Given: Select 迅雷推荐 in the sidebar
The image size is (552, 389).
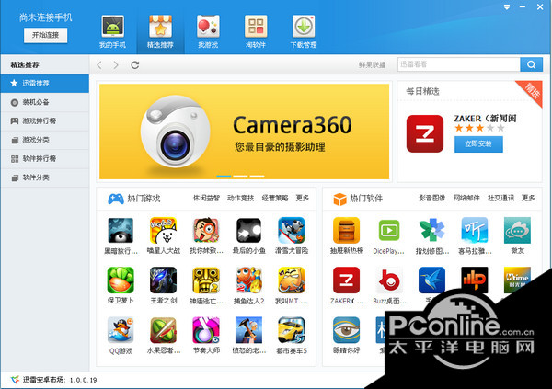Looking at the screenshot, I should [x=45, y=84].
